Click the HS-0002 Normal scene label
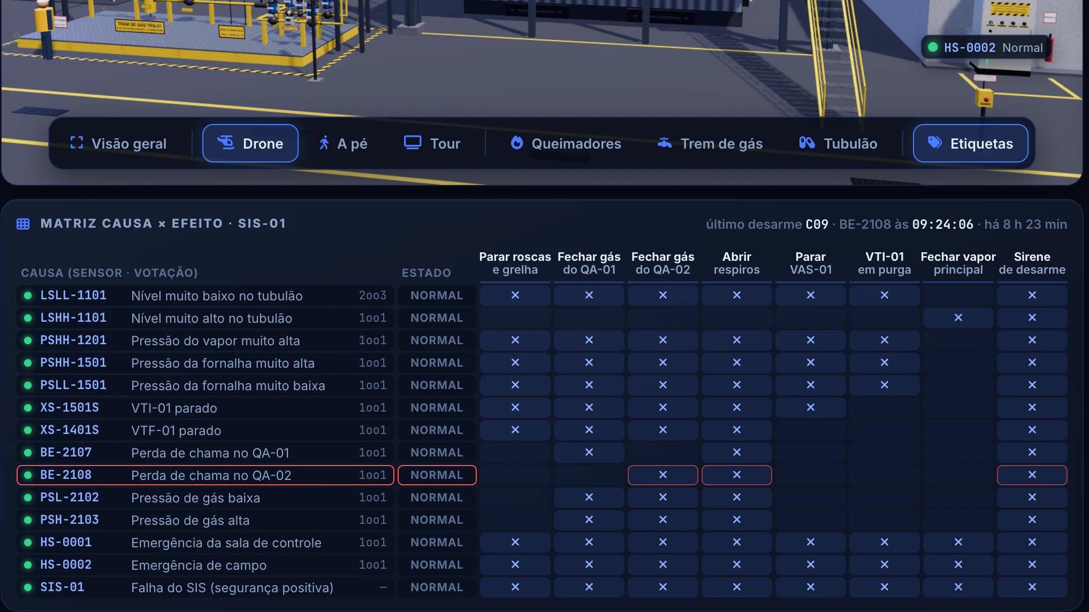Viewport: 1089px width, 612px height. click(986, 48)
